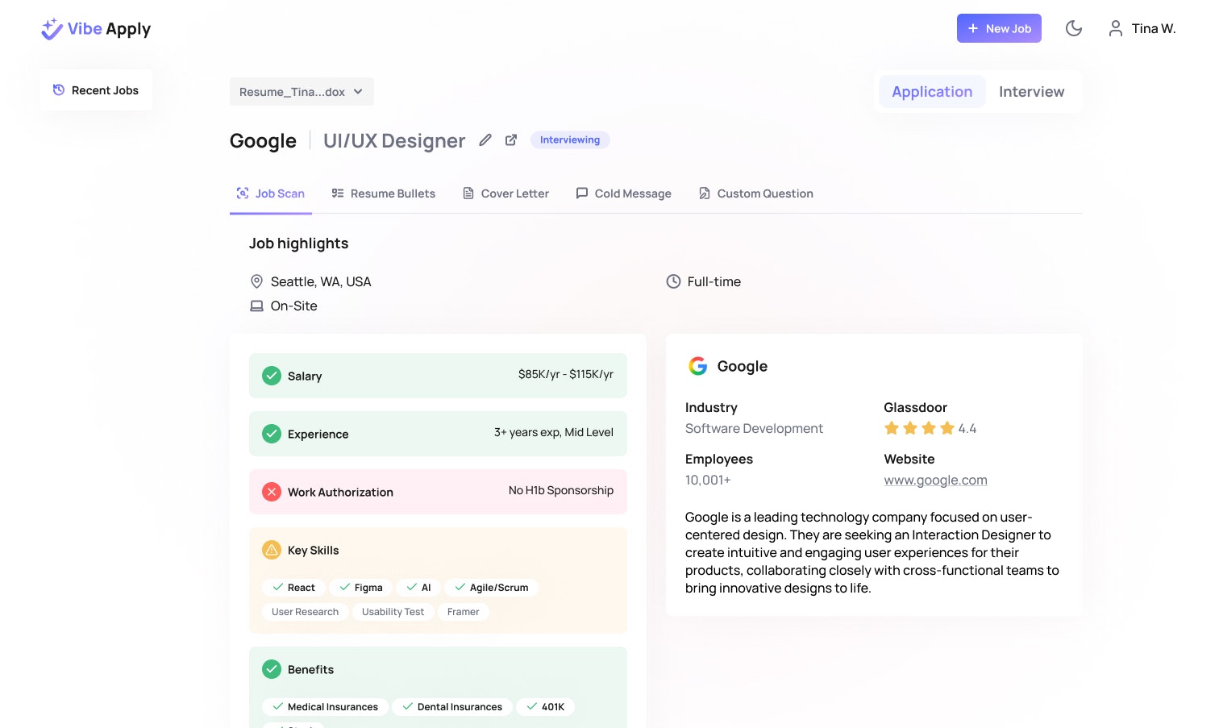Click the No H1b Sponsorship text
This screenshot has height=728, width=1219.
pos(561,490)
